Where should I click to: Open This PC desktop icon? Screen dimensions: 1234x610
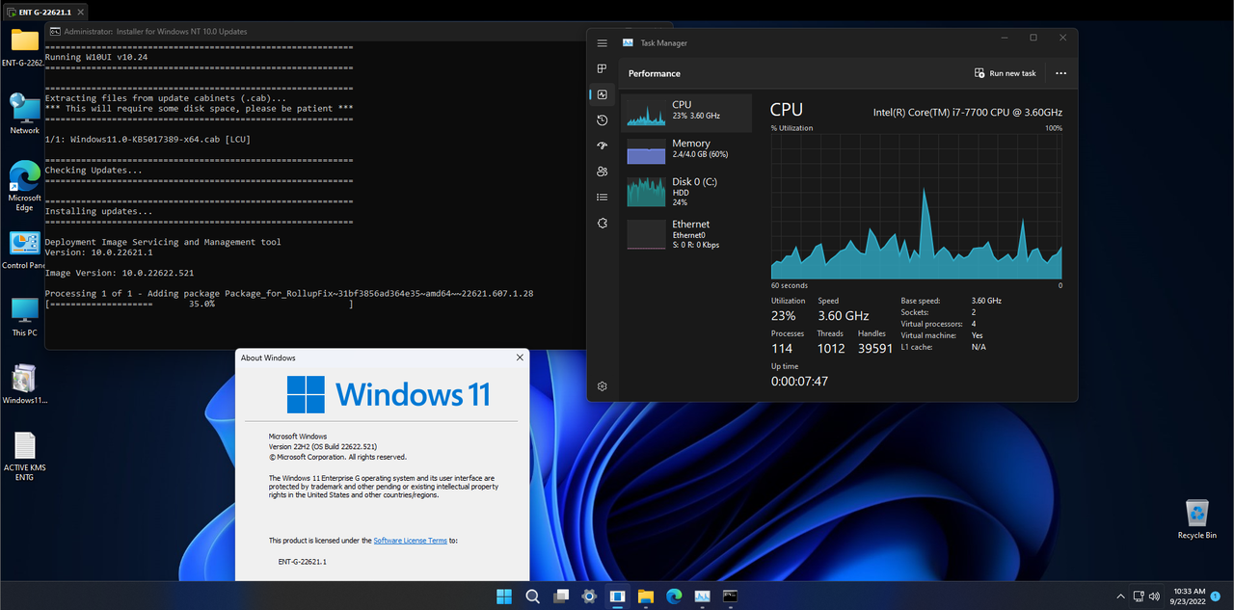click(24, 317)
